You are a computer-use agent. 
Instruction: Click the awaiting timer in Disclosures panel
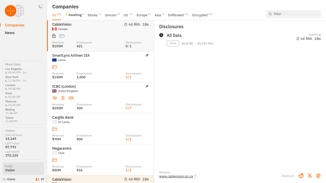308,39
